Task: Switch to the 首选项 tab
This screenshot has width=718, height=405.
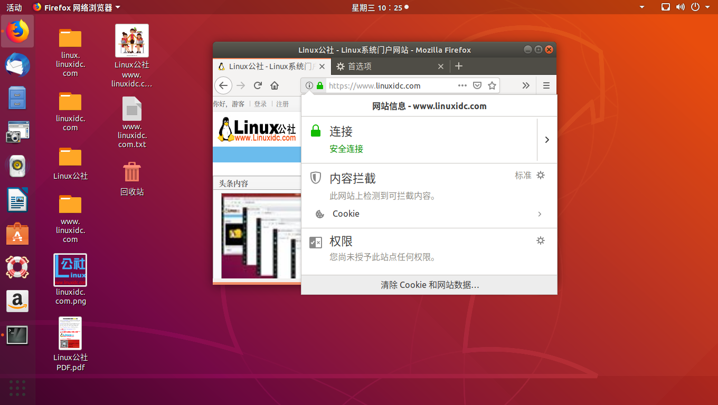Action: pyautogui.click(x=390, y=66)
